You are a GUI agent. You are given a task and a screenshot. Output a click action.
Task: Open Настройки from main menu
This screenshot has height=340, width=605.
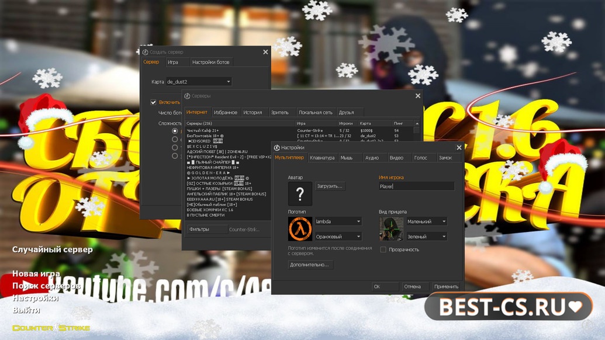click(x=36, y=298)
